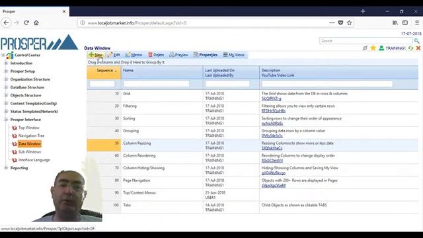Select Data Window tree item
Image resolution: width=423 pixels, height=238 pixels.
30,144
